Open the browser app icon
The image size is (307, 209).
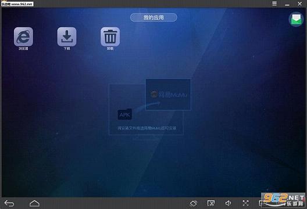[23, 37]
